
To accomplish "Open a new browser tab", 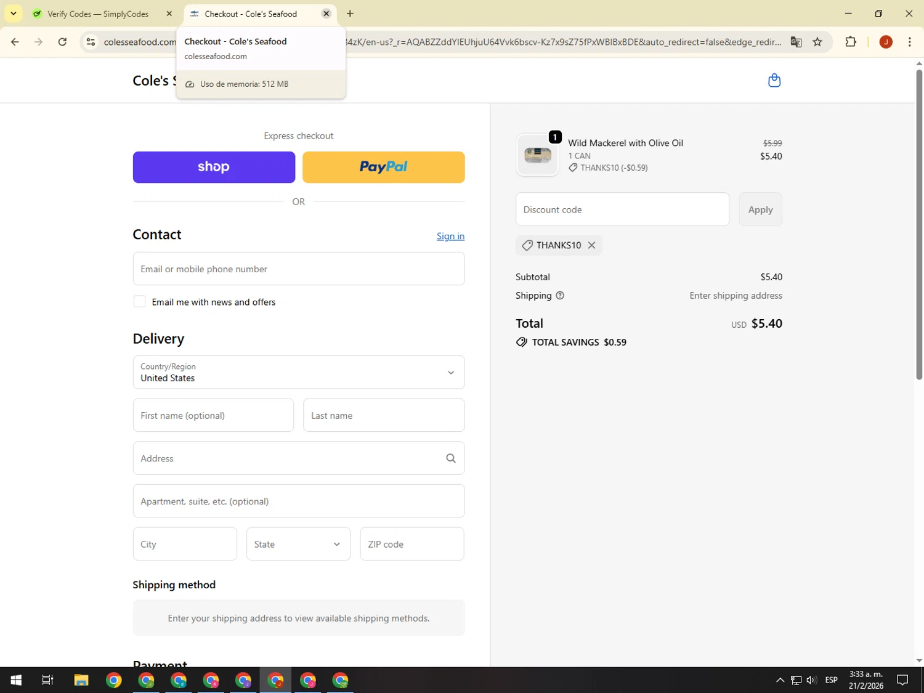I will (x=350, y=14).
